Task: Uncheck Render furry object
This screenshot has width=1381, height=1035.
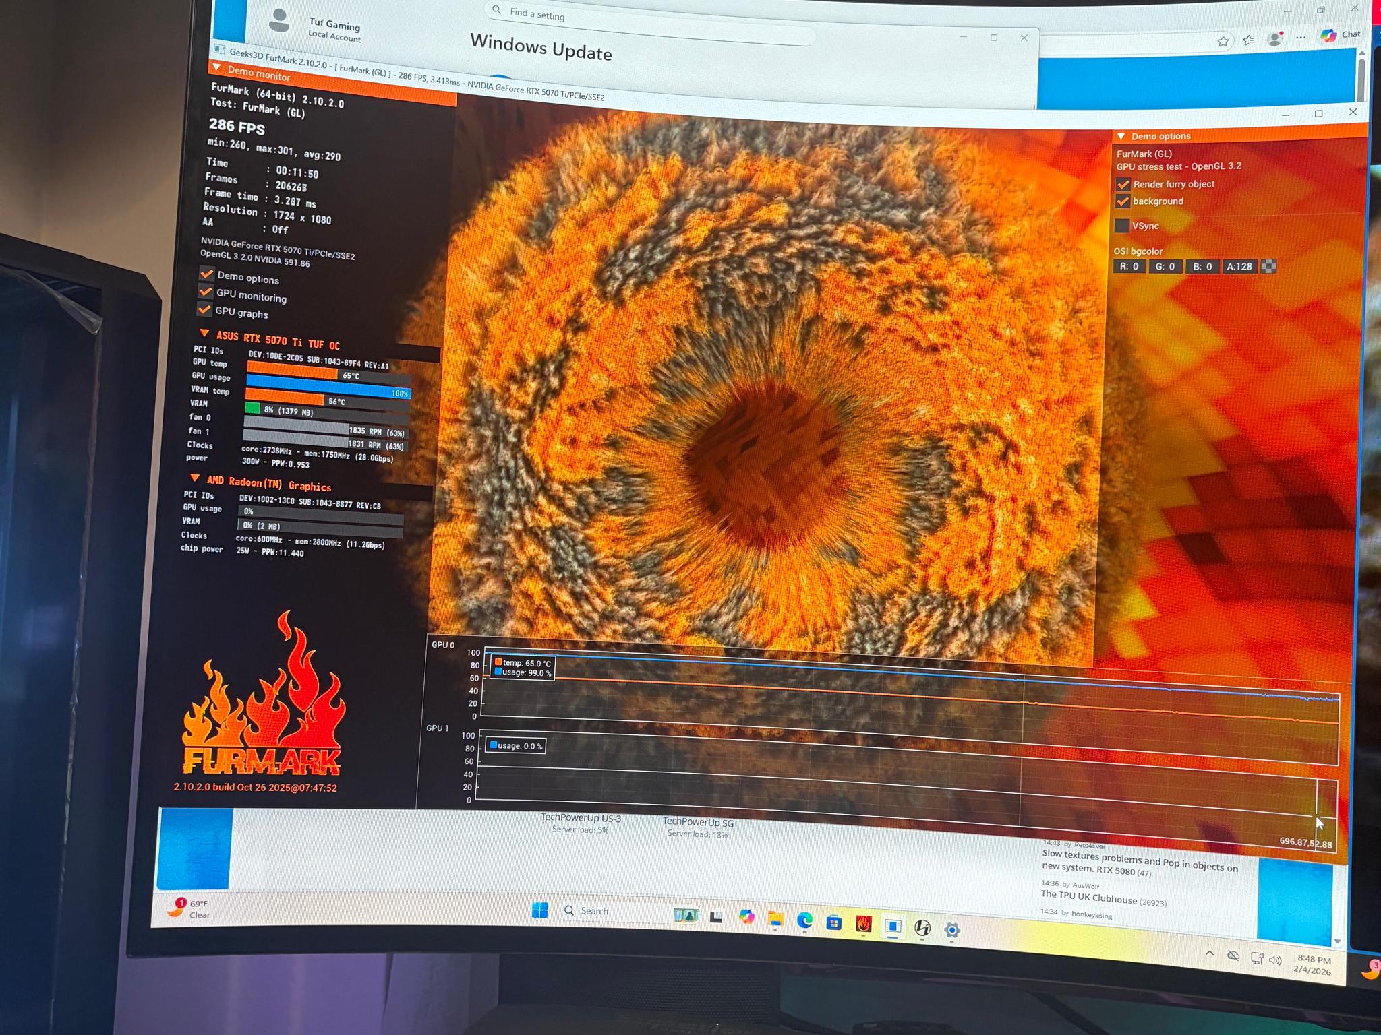Action: tap(1123, 184)
